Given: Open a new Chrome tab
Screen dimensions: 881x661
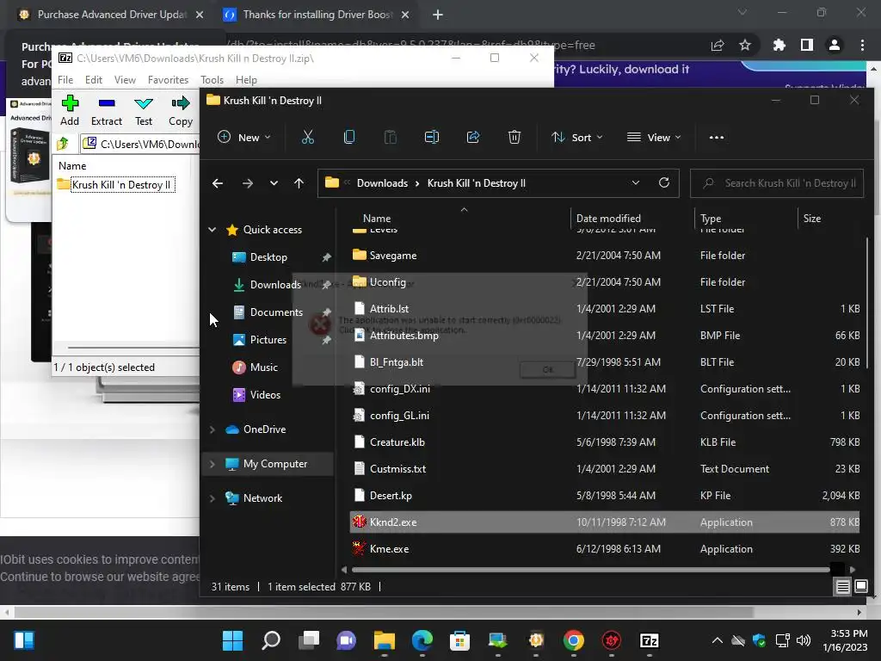Looking at the screenshot, I should [438, 15].
